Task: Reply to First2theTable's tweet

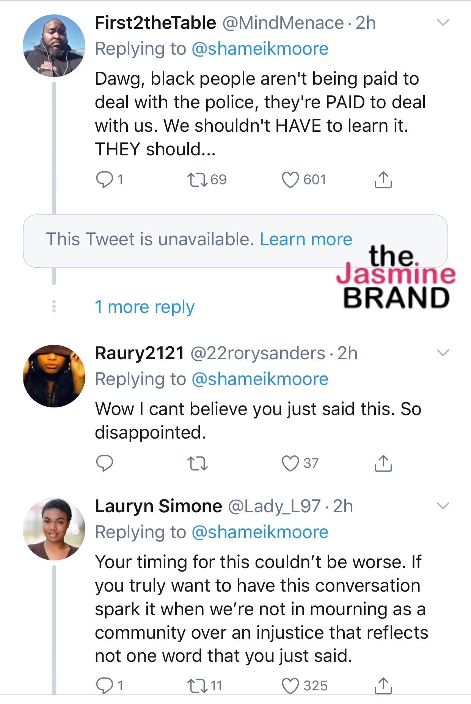Action: [105, 180]
